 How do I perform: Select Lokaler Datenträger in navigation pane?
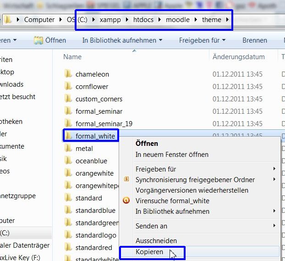click(x=25, y=245)
